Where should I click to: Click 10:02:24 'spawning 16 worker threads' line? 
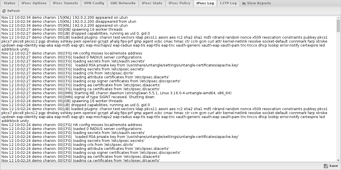(x=62, y=101)
